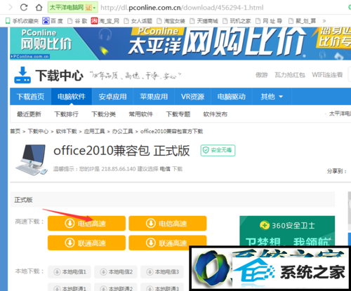Expand the 其他 dropdown in navigation

click(x=272, y=97)
